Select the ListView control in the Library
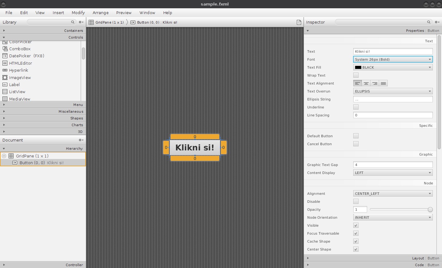 coord(17,92)
